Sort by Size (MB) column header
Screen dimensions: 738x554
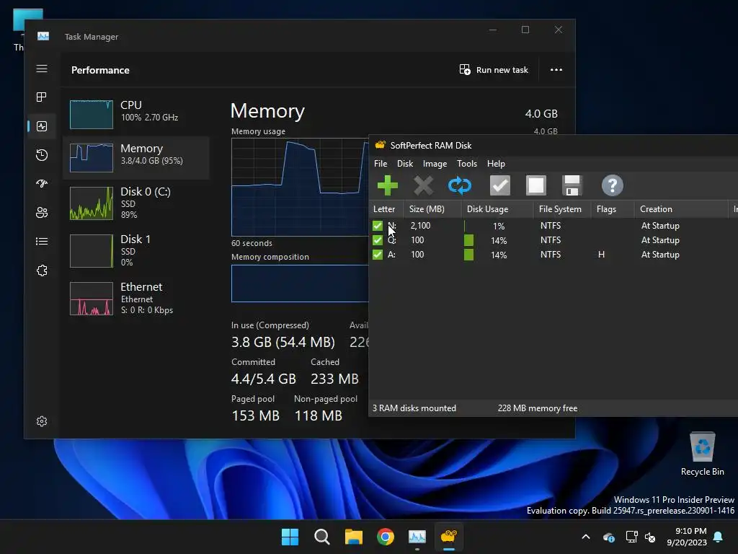(432, 209)
